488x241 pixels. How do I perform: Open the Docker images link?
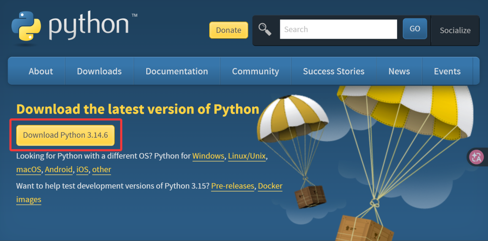(x=270, y=186)
